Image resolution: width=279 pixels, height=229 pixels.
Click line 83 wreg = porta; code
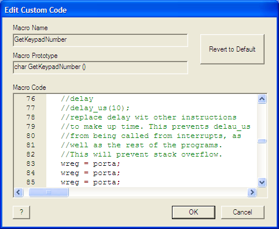click(x=90, y=164)
